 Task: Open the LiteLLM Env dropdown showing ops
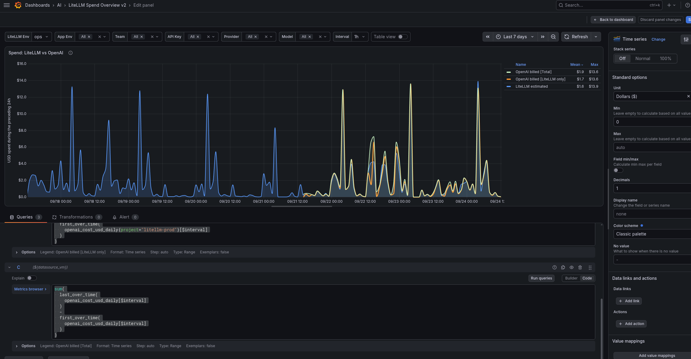click(42, 37)
